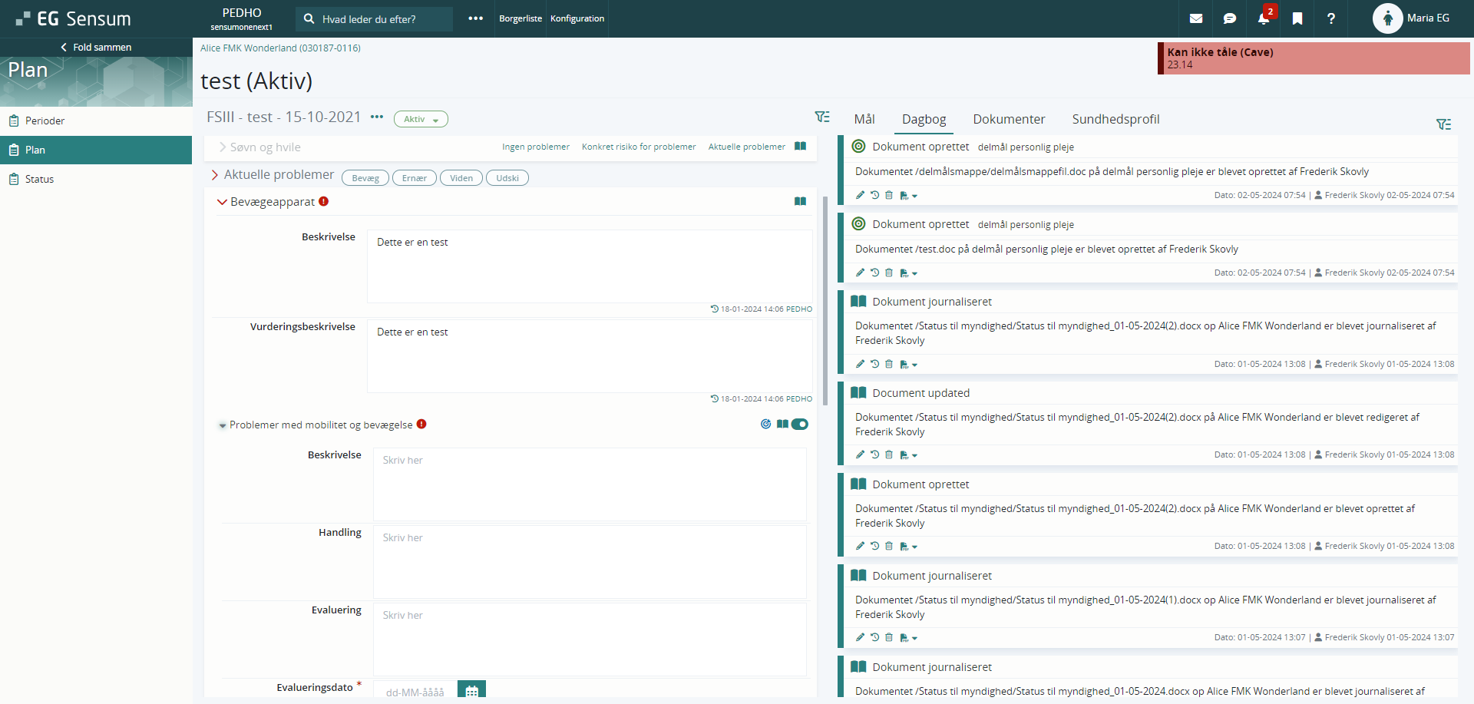The height and width of the screenshot is (704, 1474).
Task: Open the messages envelope icon
Action: pyautogui.click(x=1195, y=18)
